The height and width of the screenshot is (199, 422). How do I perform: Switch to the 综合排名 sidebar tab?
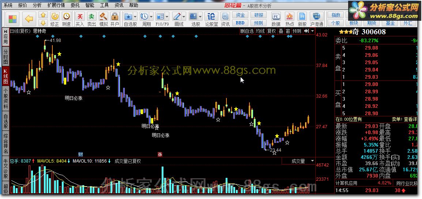pyautogui.click(x=5, y=144)
